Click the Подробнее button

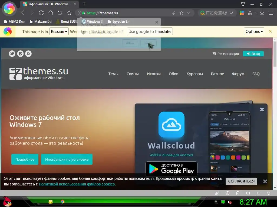click(x=25, y=159)
